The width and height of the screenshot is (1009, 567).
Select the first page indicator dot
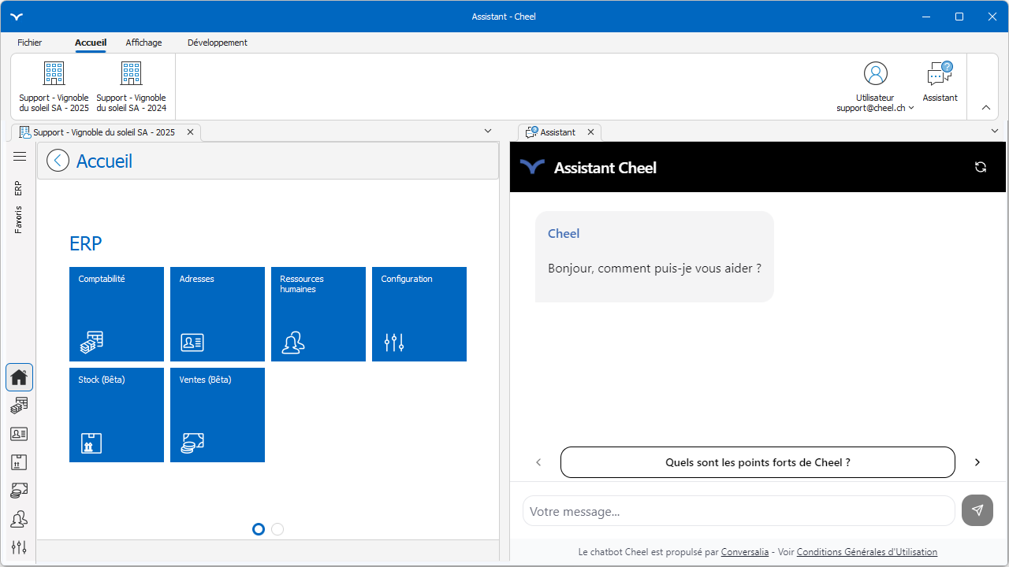pyautogui.click(x=259, y=529)
